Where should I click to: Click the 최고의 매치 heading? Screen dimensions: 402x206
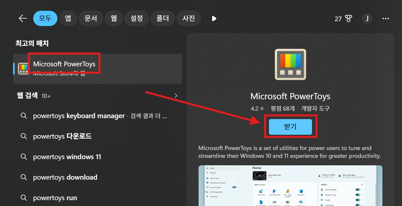pos(32,43)
